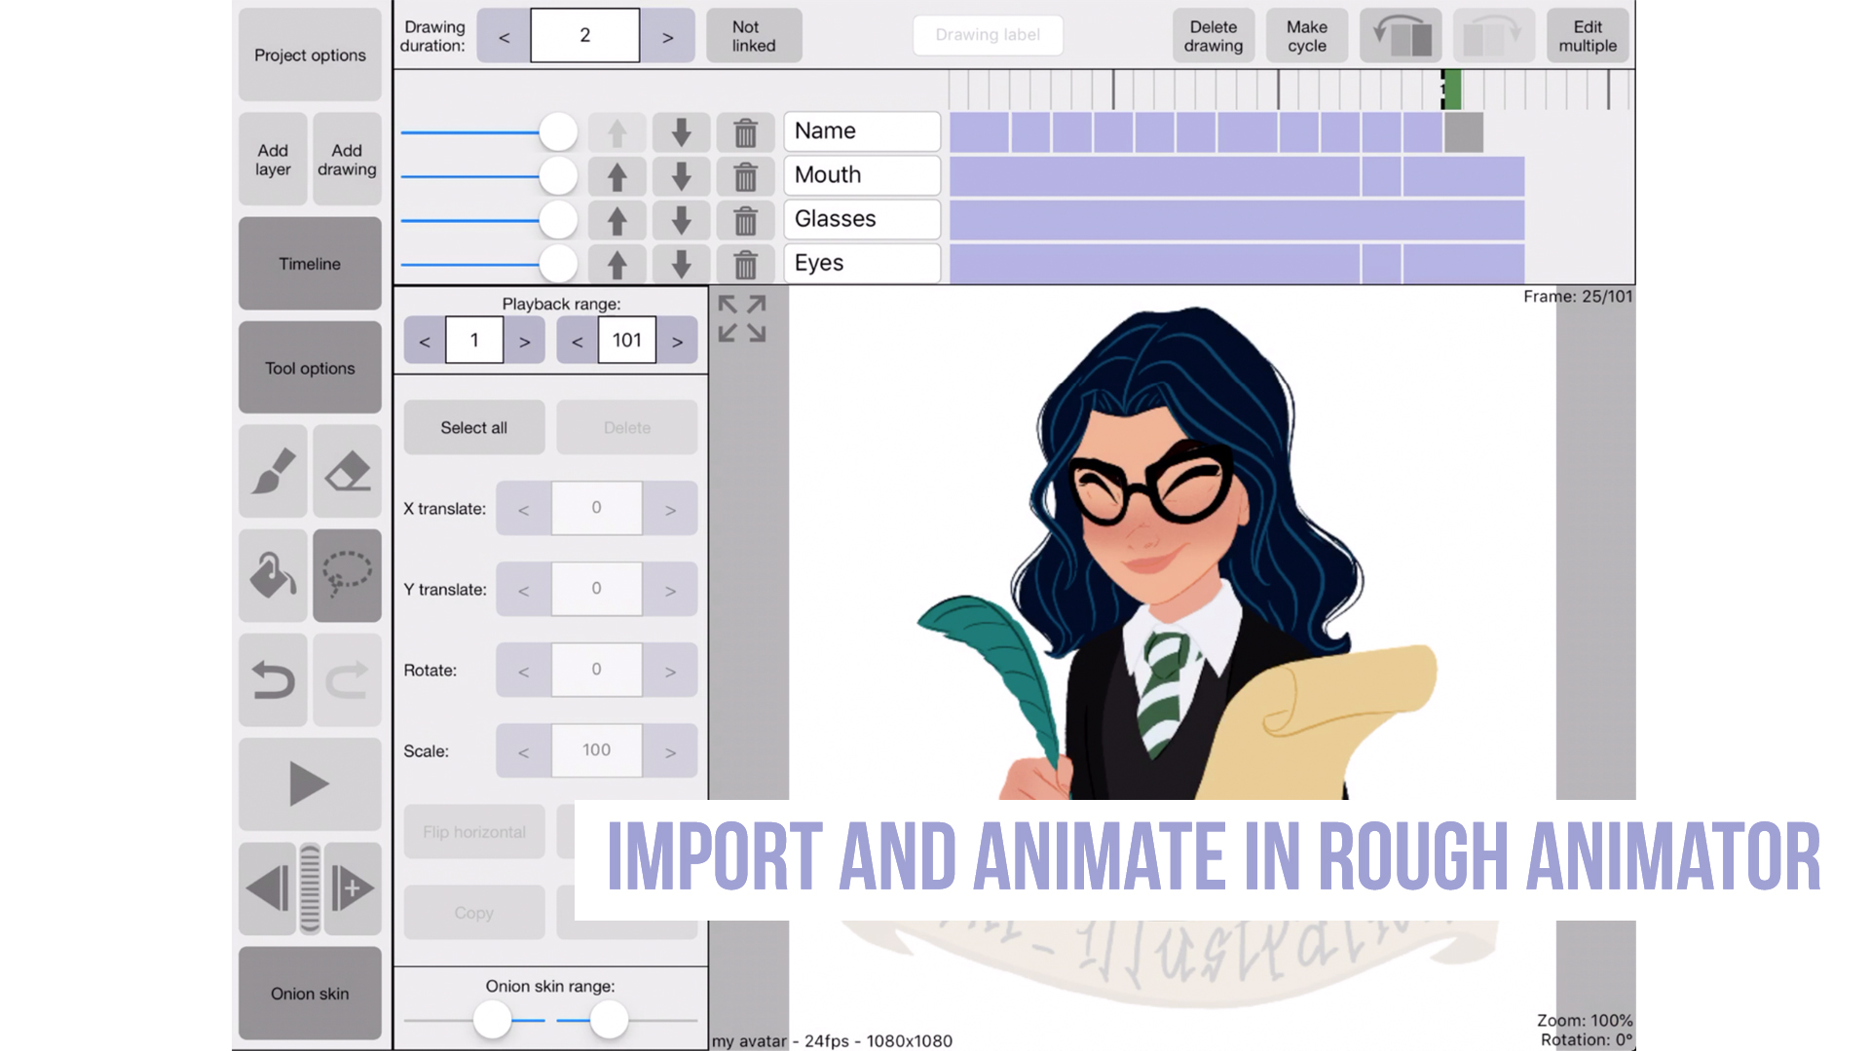Decrease drawing duration
Viewport: 1870px width, 1051px height.
pyautogui.click(x=504, y=36)
